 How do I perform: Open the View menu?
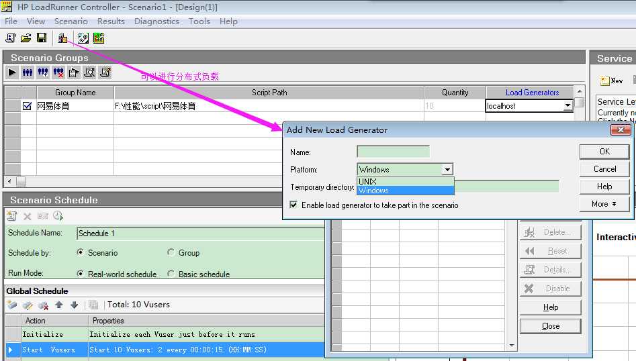36,21
